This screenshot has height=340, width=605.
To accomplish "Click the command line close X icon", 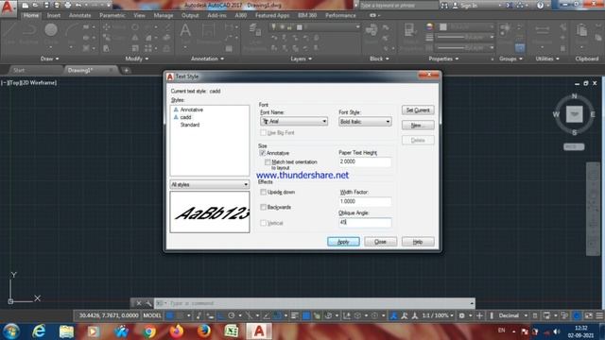I will click(139, 303).
